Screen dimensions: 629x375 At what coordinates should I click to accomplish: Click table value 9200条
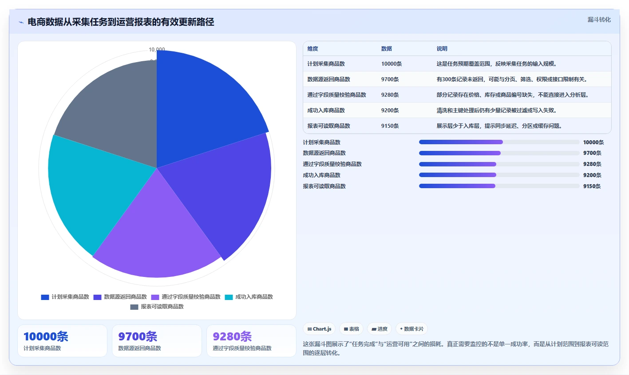390,111
